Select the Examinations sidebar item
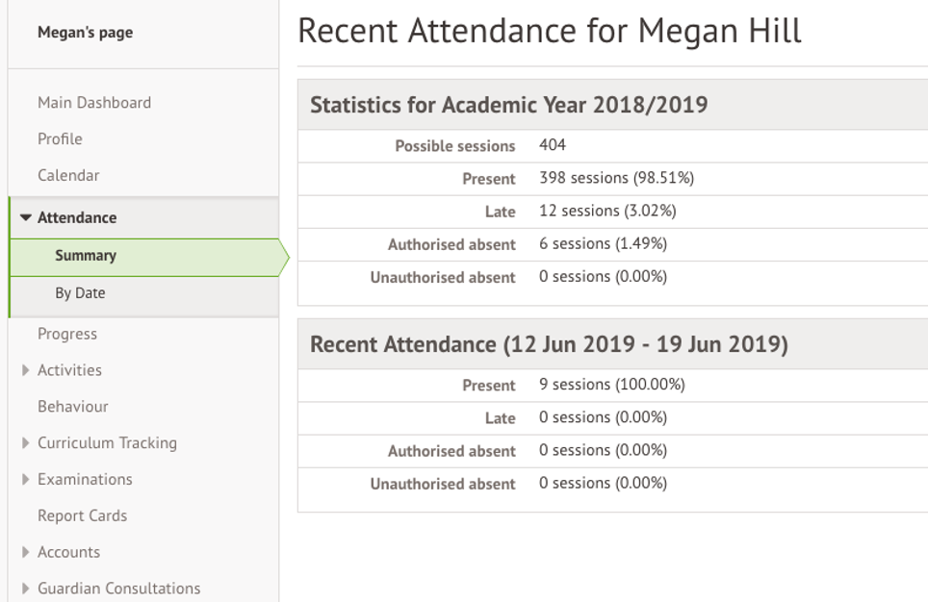This screenshot has width=928, height=602. coord(85,480)
